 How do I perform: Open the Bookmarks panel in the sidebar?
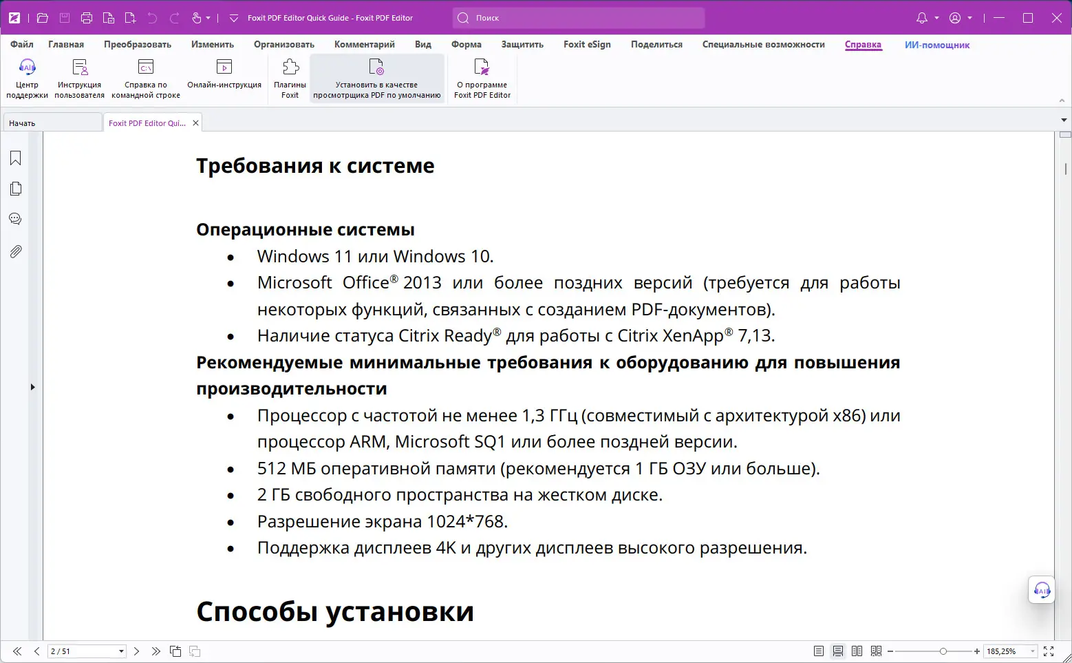[15, 158]
